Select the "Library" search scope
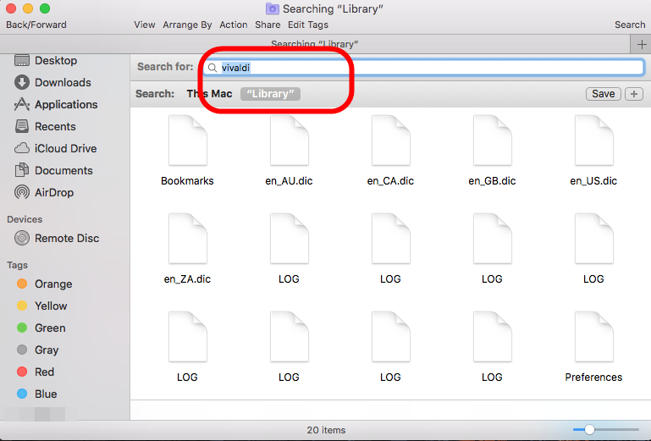Viewport: 651px width, 441px height. 270,94
